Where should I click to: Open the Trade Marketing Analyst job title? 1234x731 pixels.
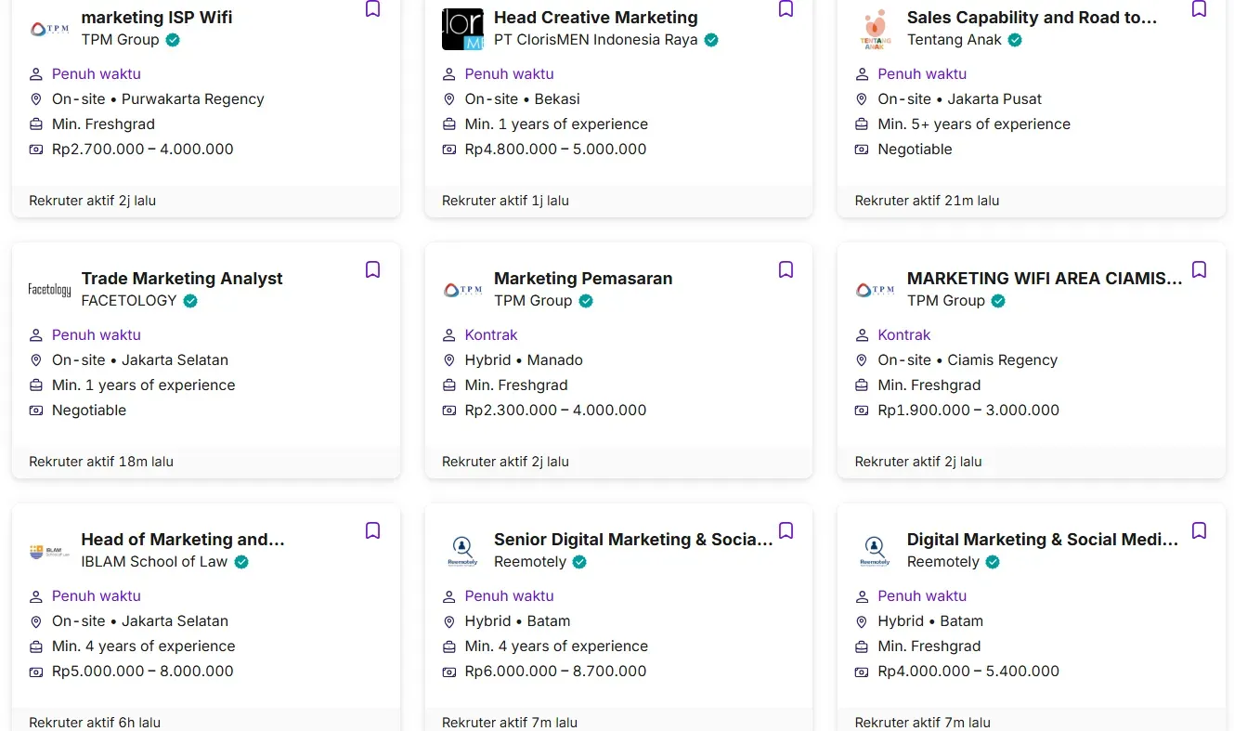tap(182, 279)
